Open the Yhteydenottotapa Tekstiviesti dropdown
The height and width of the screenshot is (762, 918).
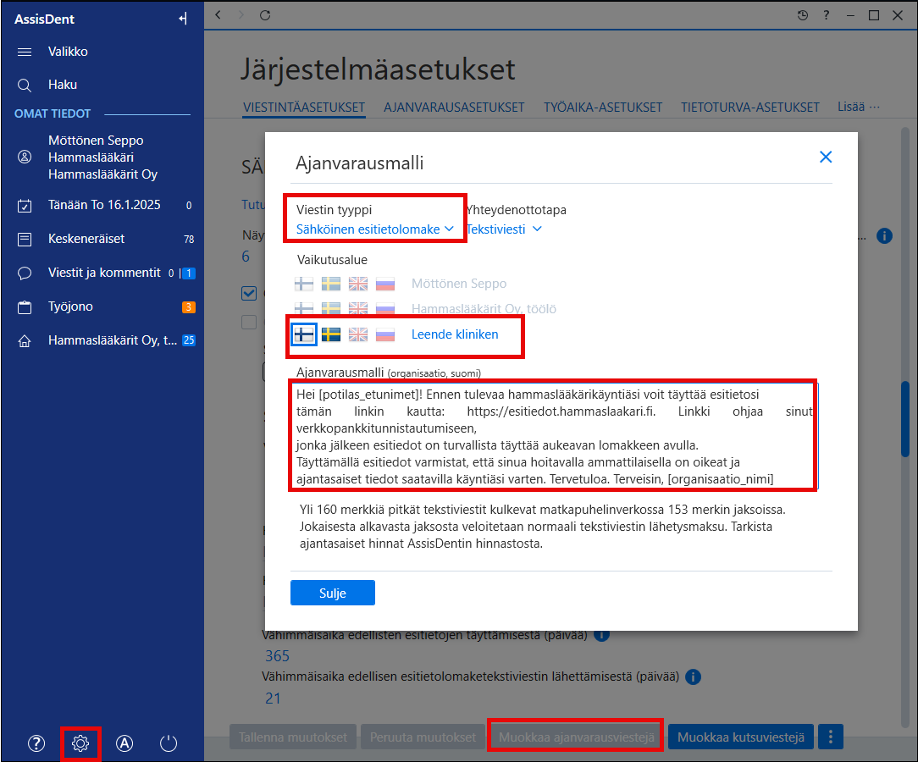pyautogui.click(x=504, y=229)
